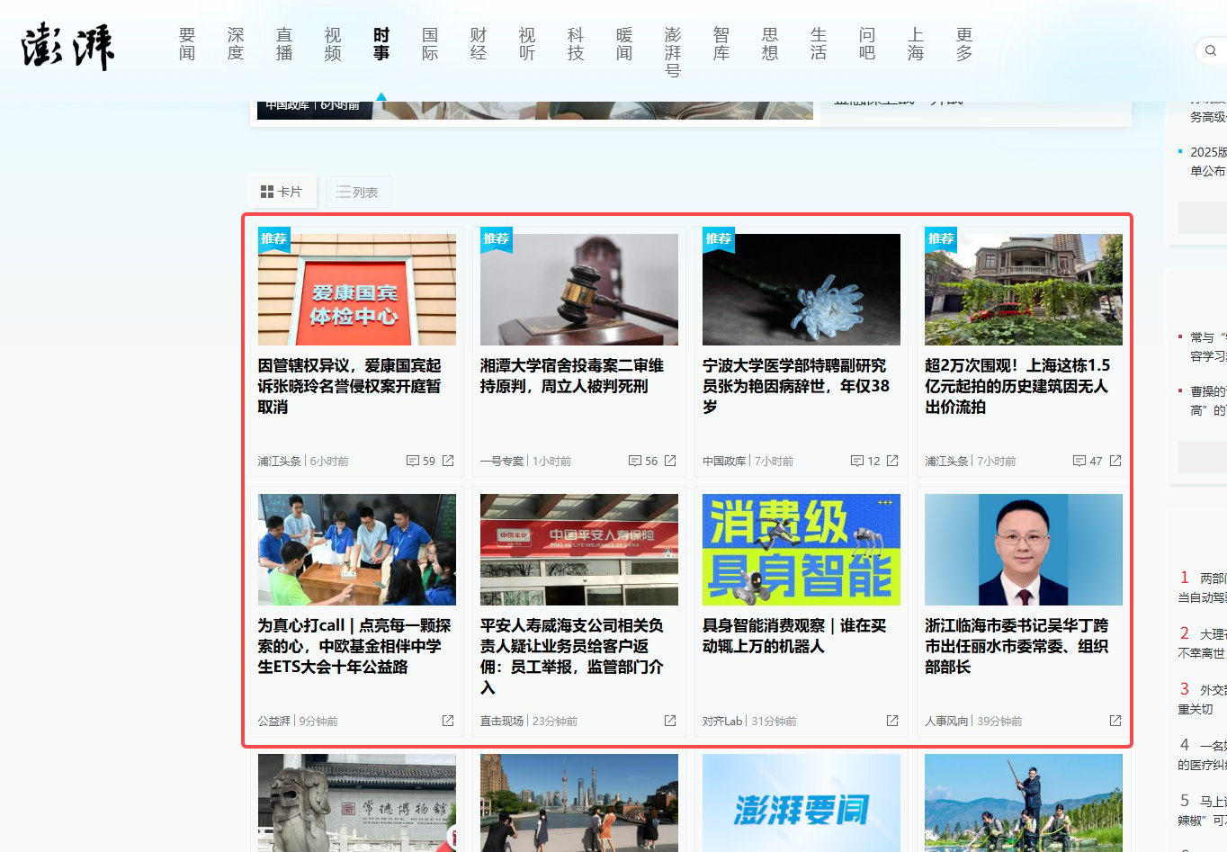The height and width of the screenshot is (852, 1227).
Task: Open 人事风向 source label
Action: 946,721
